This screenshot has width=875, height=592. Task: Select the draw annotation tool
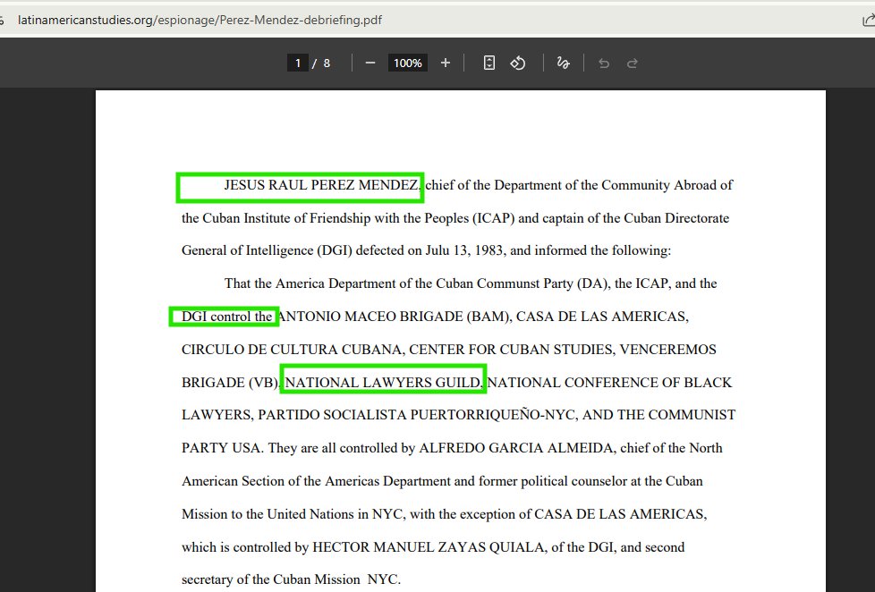pyautogui.click(x=563, y=63)
